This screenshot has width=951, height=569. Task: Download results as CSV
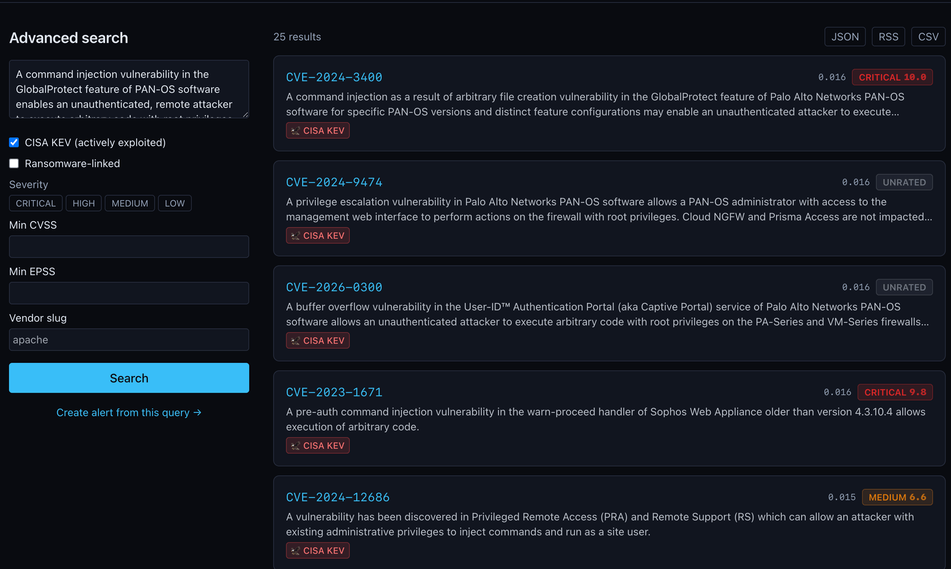(x=928, y=37)
